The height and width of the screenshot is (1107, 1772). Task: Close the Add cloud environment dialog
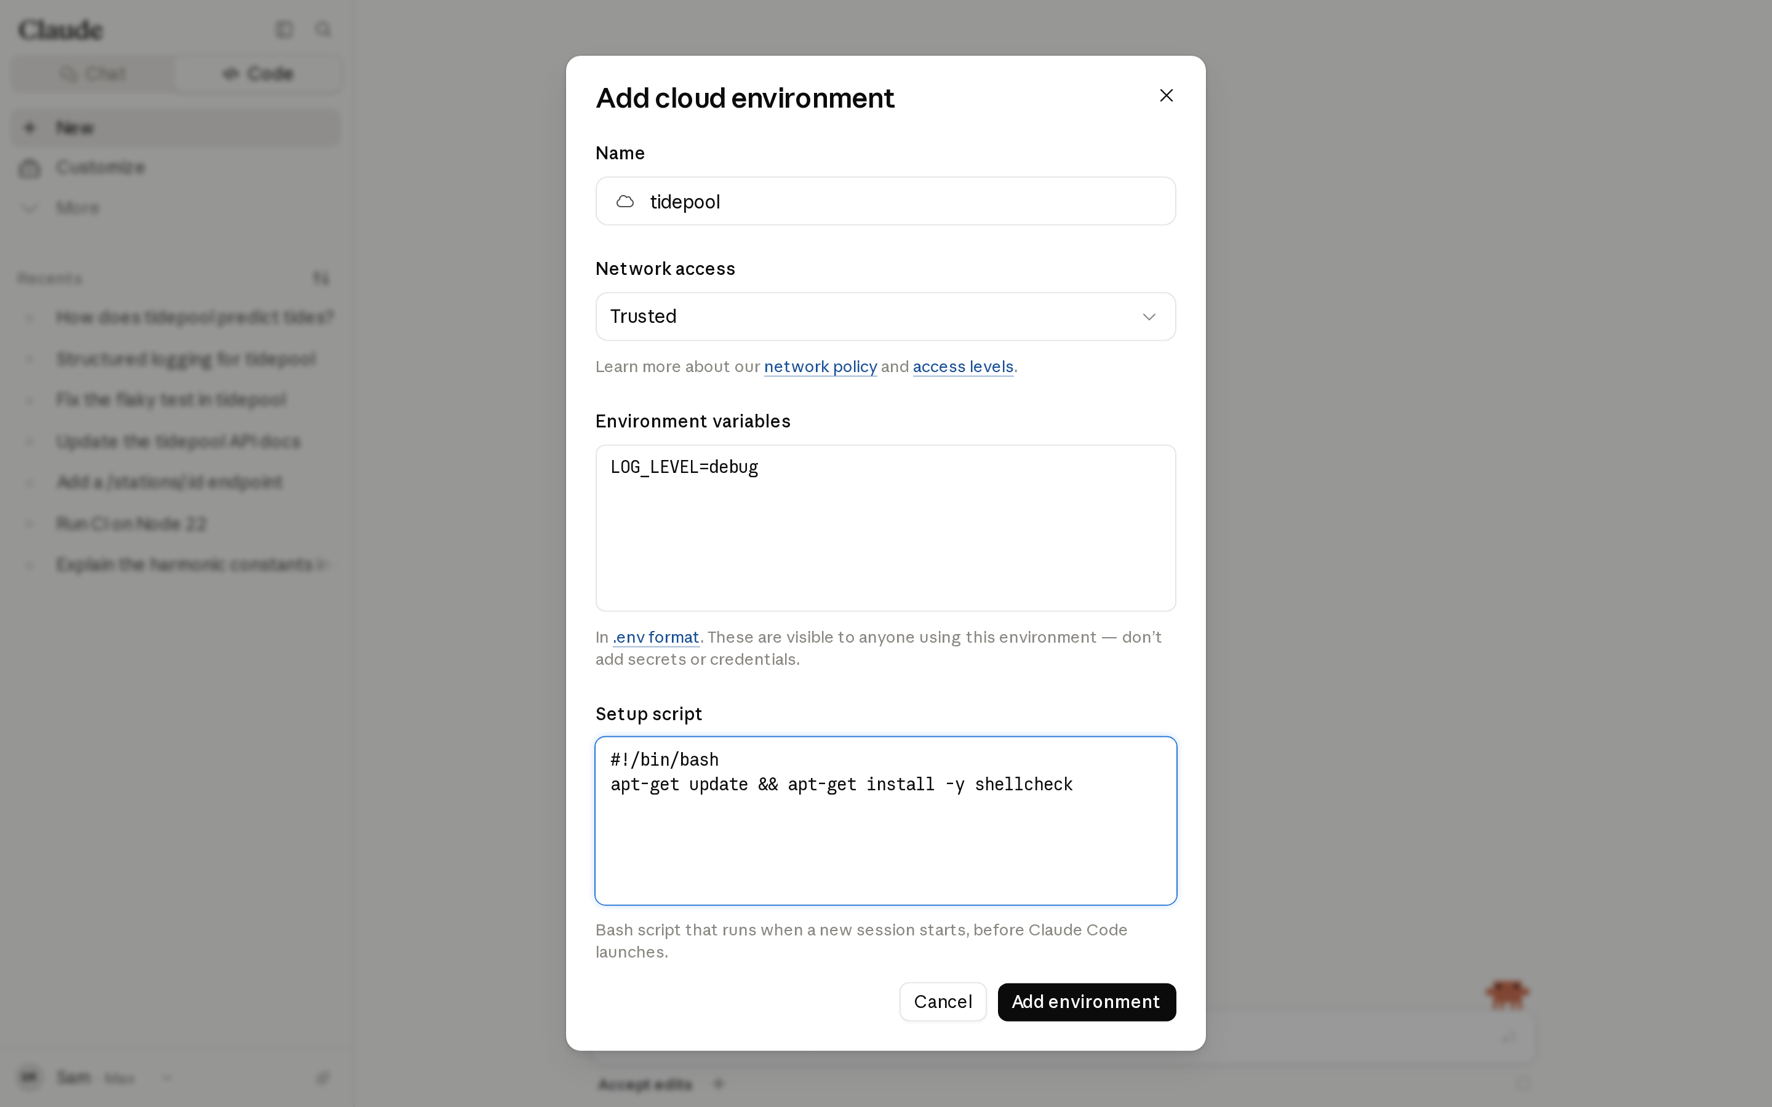(x=1167, y=95)
